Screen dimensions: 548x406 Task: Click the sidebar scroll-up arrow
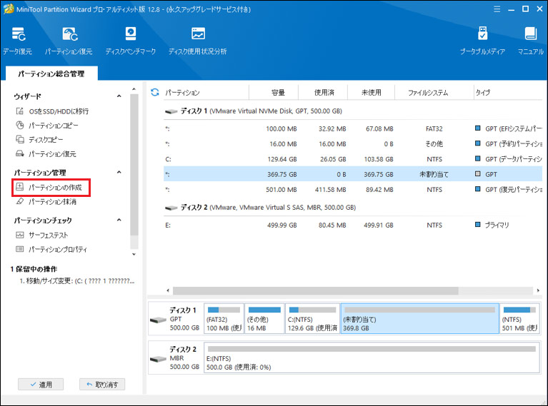click(x=134, y=89)
